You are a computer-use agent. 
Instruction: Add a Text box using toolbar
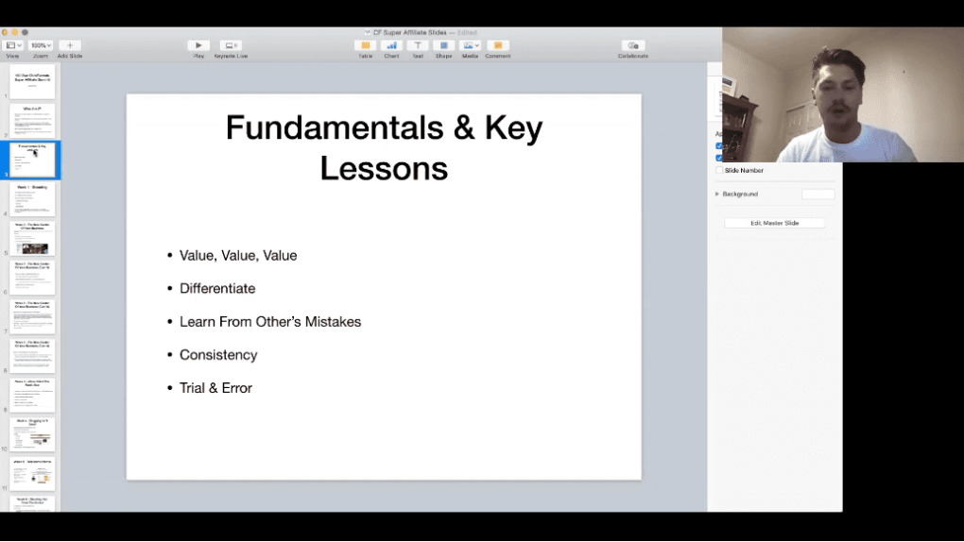418,45
